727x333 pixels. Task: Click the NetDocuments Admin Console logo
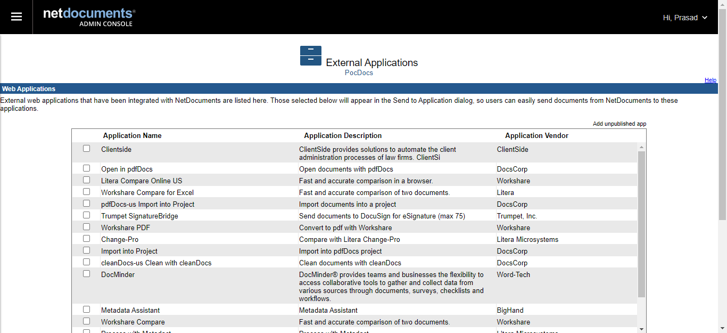point(89,17)
